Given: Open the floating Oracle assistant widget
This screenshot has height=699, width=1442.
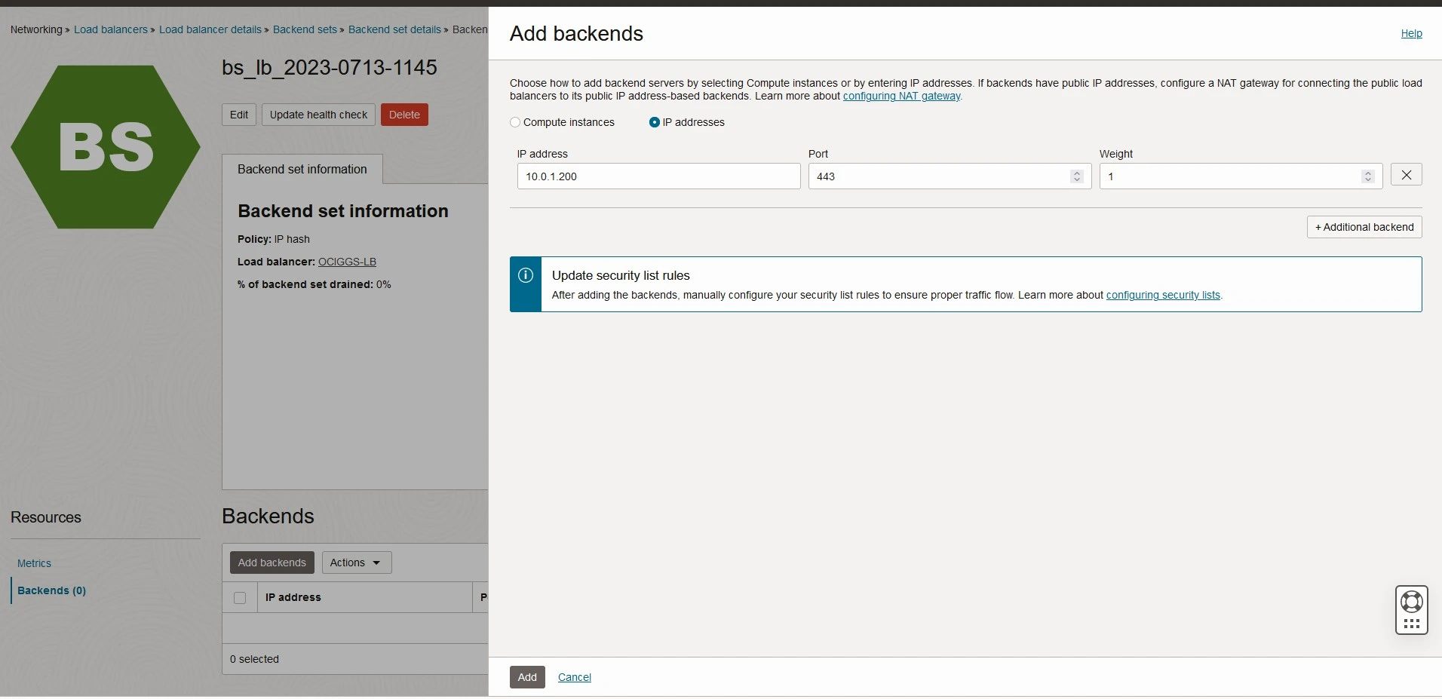Looking at the screenshot, I should tap(1410, 609).
